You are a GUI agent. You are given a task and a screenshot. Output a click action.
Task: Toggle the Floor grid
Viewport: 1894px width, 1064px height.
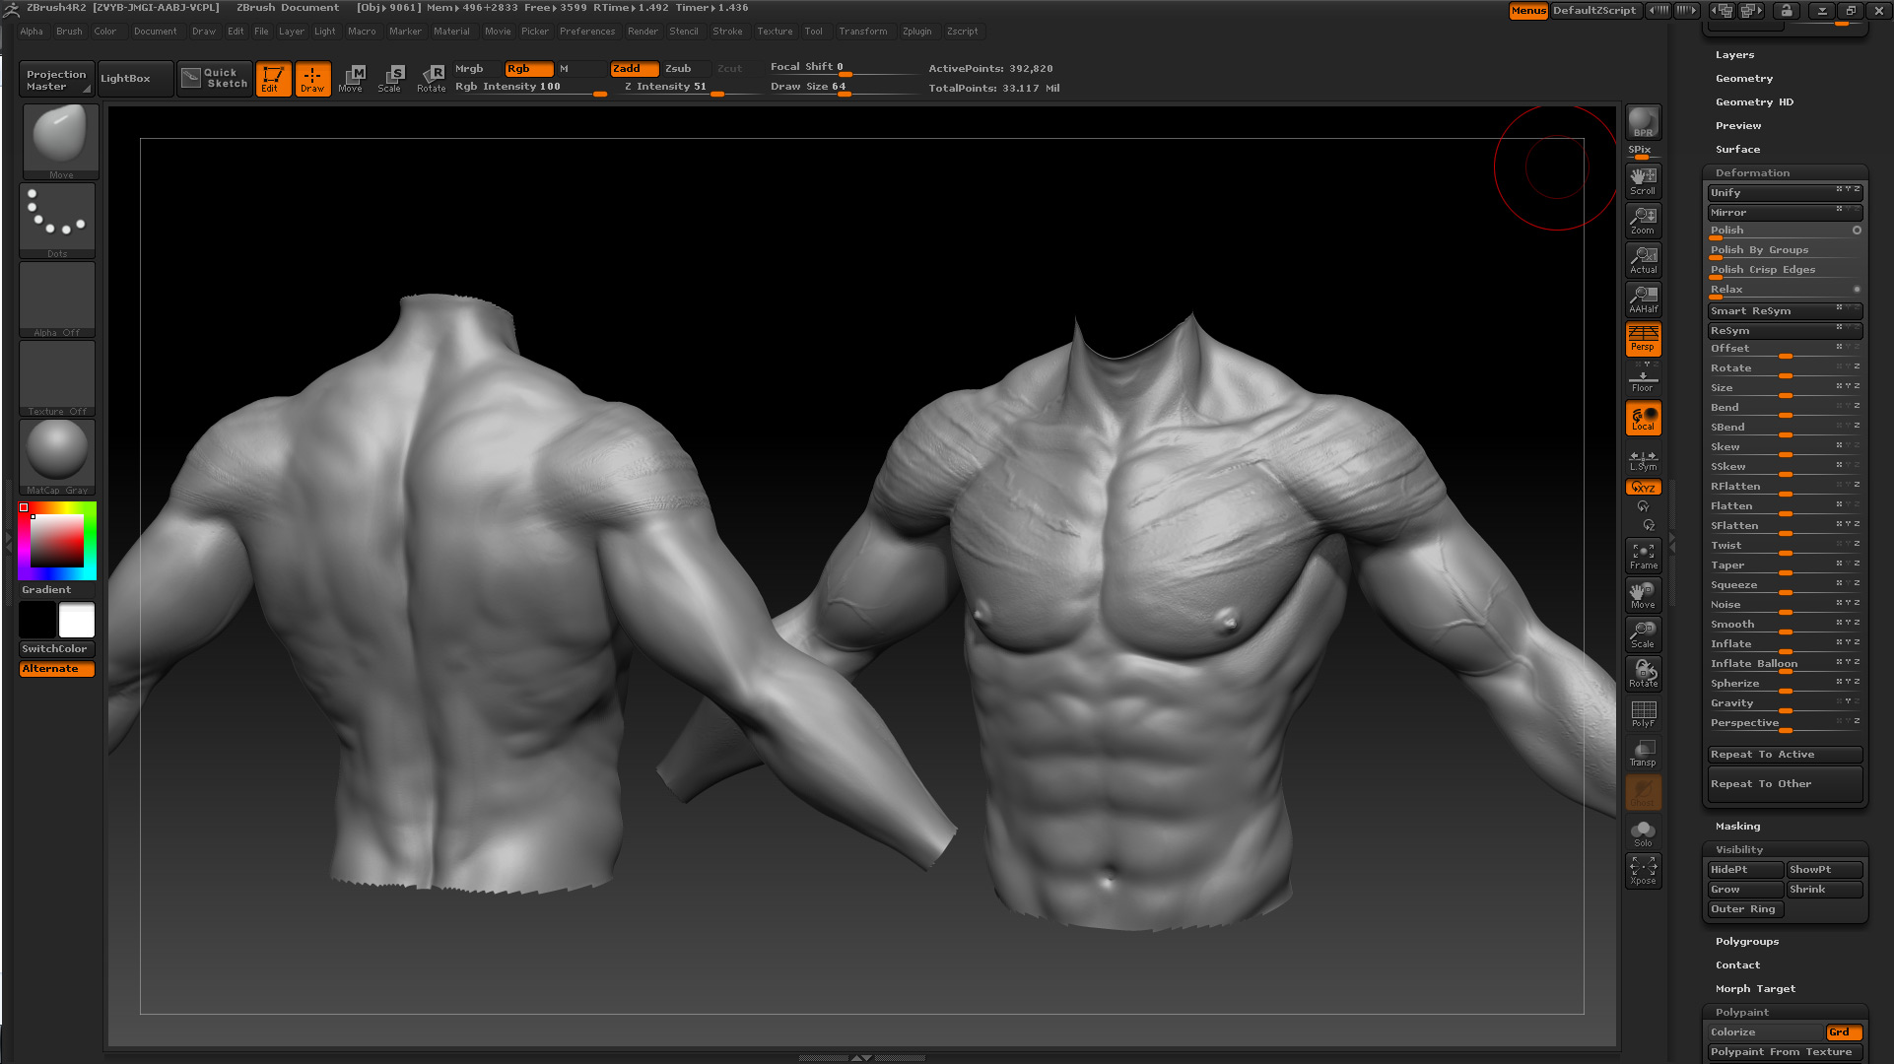(1643, 377)
